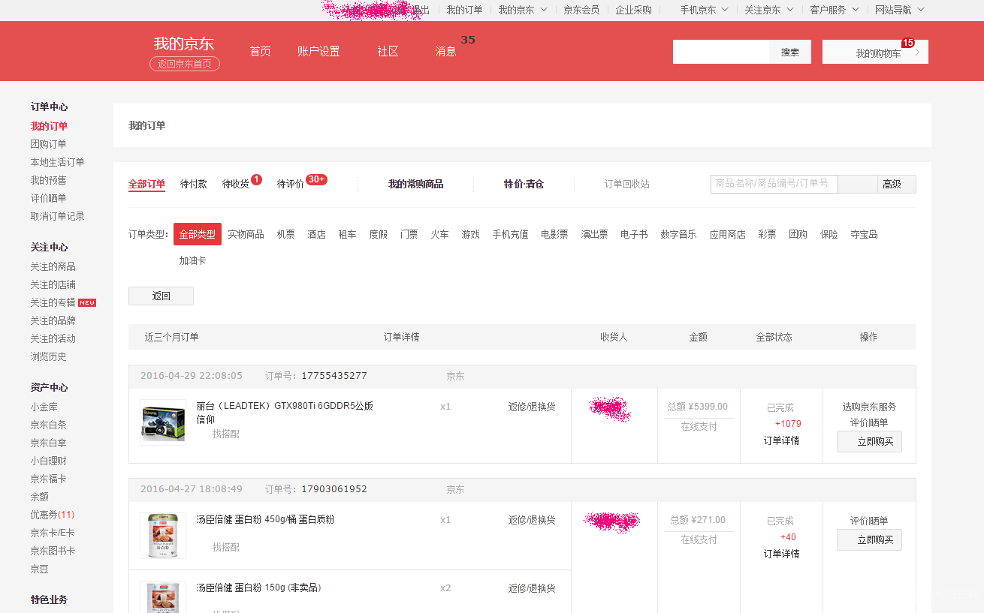Filter order type by 实物商品
The height and width of the screenshot is (613, 984).
tap(246, 234)
